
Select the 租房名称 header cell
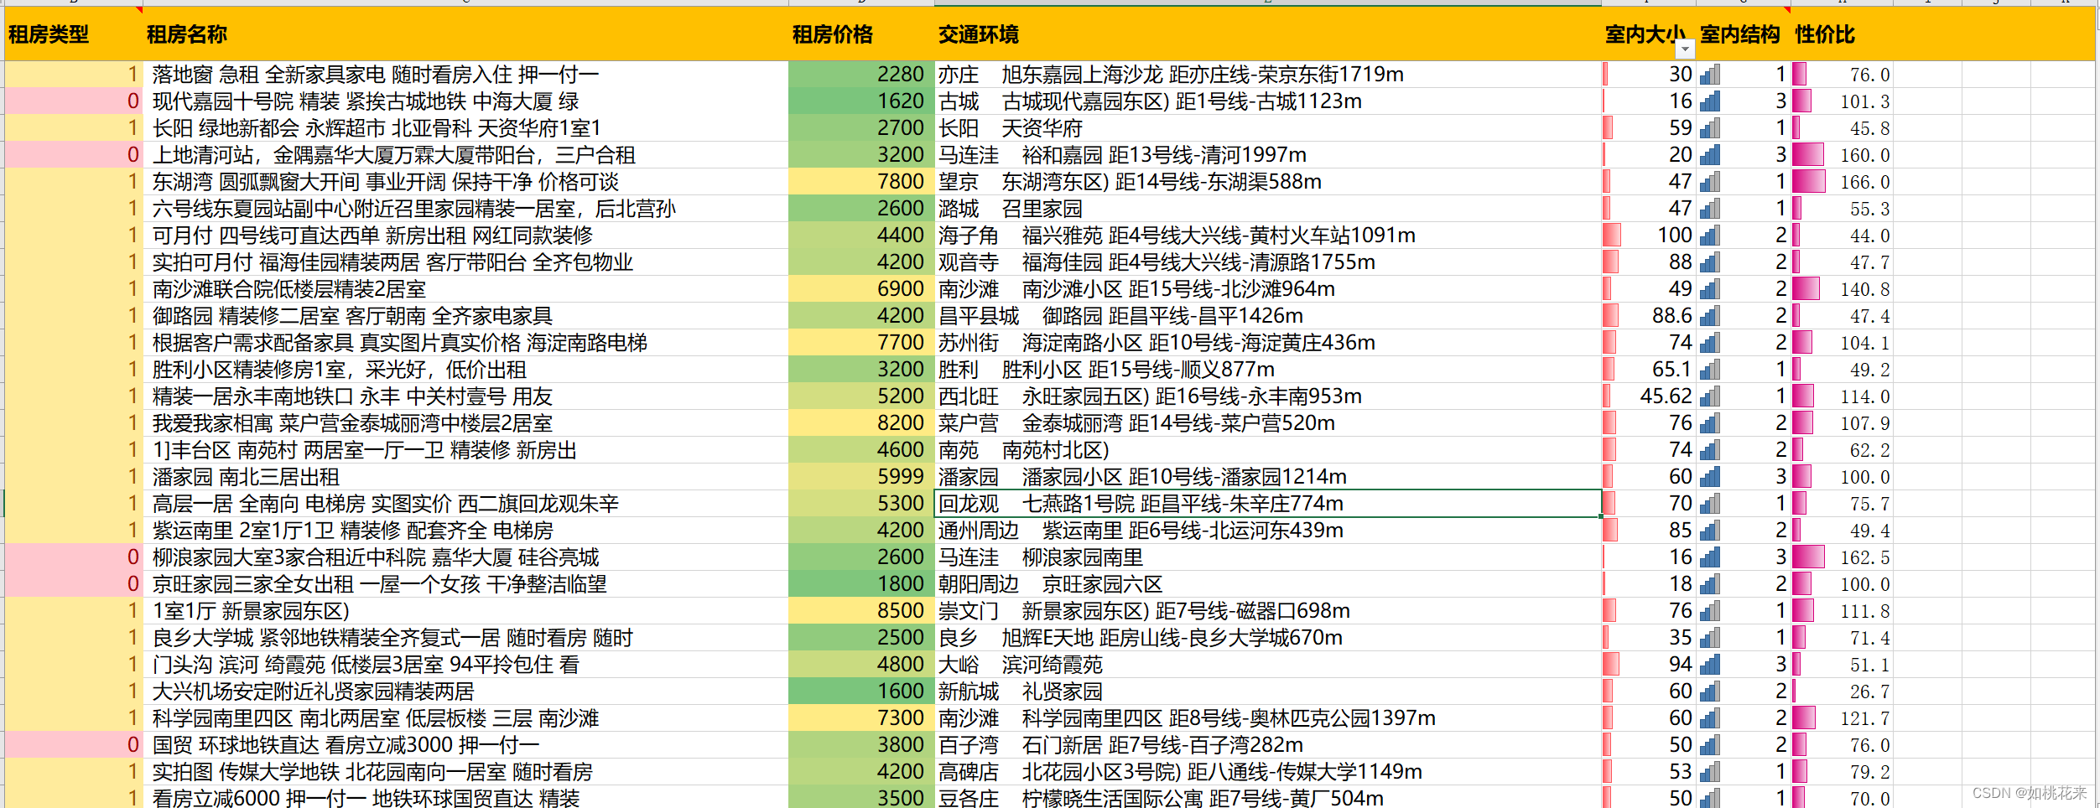click(465, 34)
